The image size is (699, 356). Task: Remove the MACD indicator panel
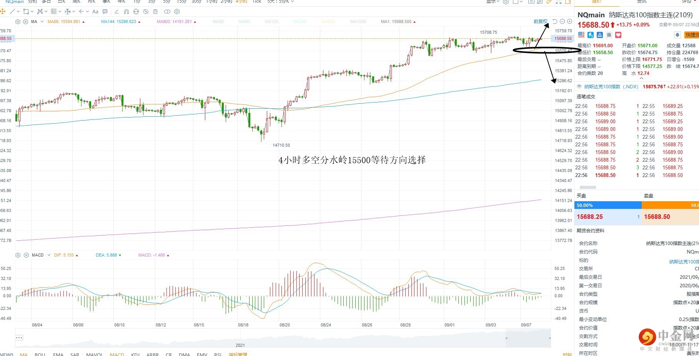coord(26,255)
